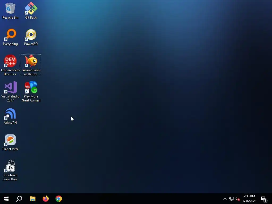
Task: Select the Visual Studio 2017 shortcut
Action: point(10,91)
